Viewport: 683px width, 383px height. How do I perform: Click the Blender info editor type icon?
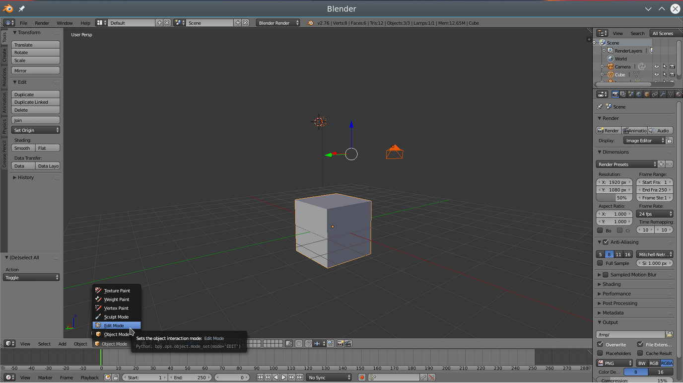click(9, 23)
